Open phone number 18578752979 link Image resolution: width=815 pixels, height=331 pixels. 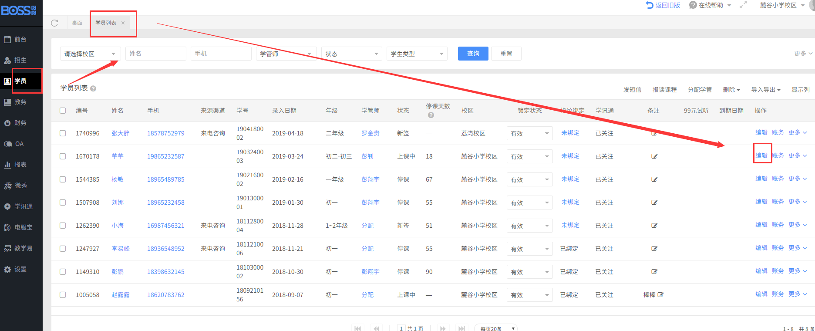pyautogui.click(x=166, y=133)
